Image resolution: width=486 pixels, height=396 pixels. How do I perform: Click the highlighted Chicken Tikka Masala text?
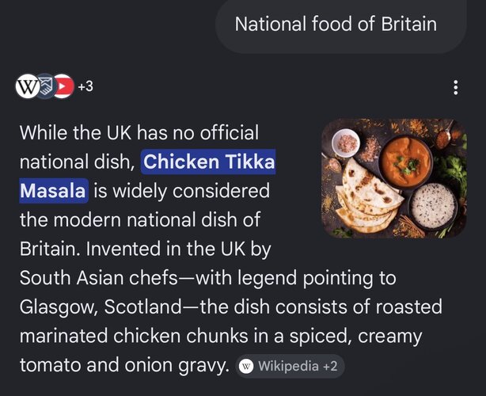[147, 176]
